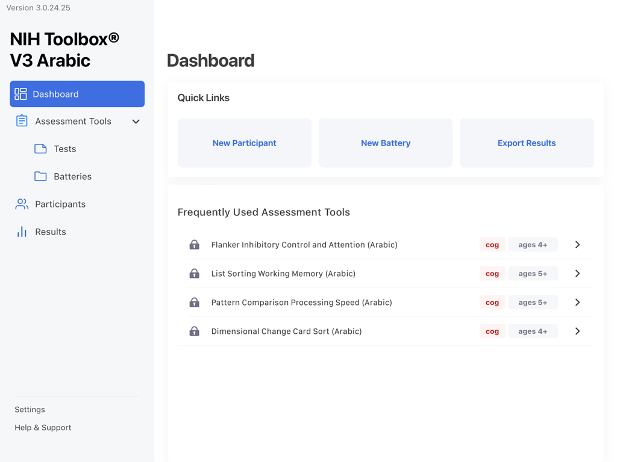Click the Export Results button

tap(527, 143)
